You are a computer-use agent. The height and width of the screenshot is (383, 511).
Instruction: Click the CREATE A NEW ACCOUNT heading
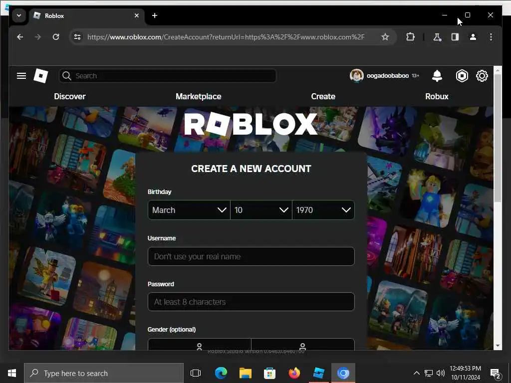point(251,169)
